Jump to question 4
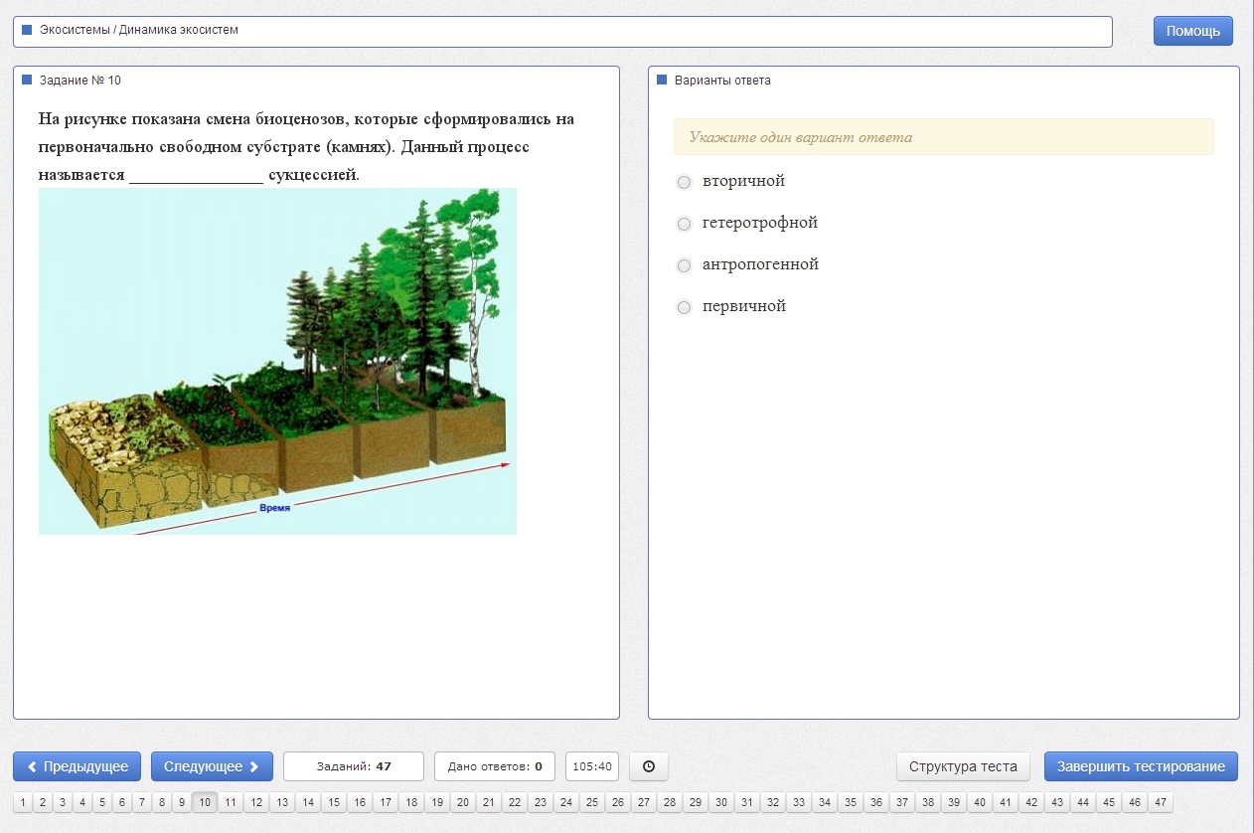 pyautogui.click(x=82, y=802)
